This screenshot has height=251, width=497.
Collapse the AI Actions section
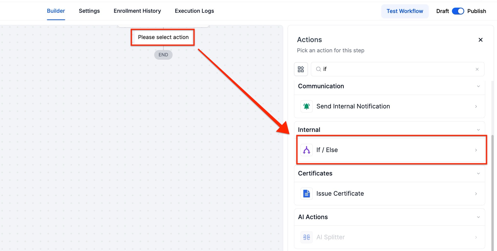[x=478, y=217]
